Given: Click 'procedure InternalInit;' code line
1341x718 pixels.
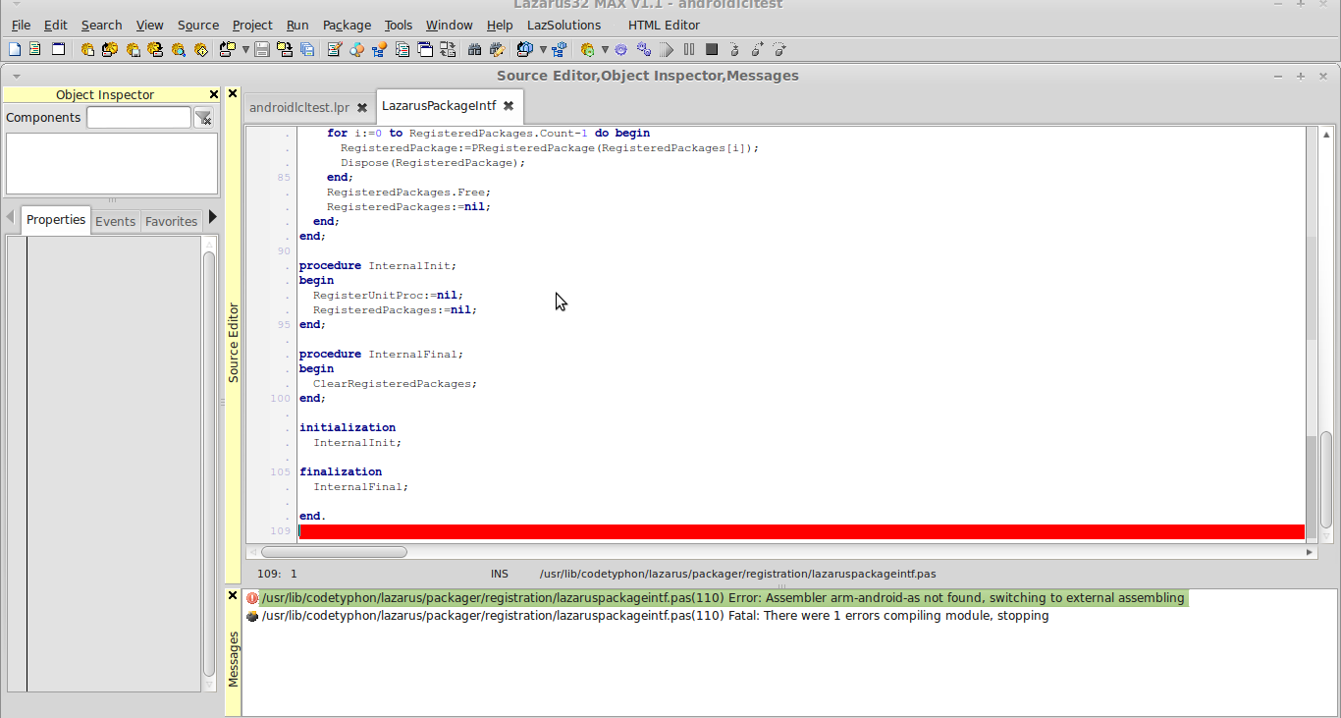Looking at the screenshot, I should [x=378, y=265].
